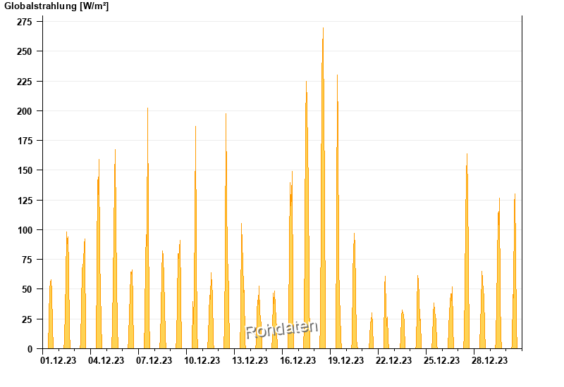Click the 22.12.23 axis label
This screenshot has height=387, width=564.
[393, 360]
